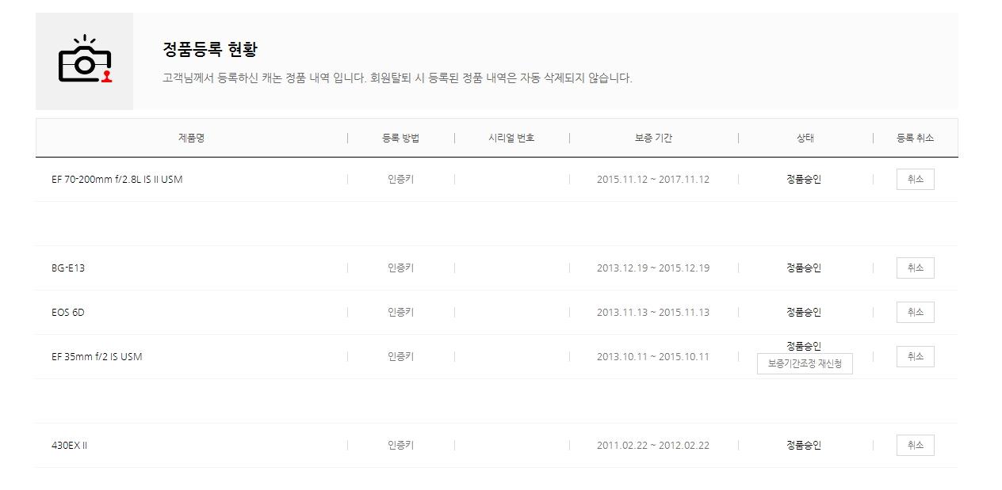Click the 제품명 column header
This screenshot has height=490, width=1002.
191,138
